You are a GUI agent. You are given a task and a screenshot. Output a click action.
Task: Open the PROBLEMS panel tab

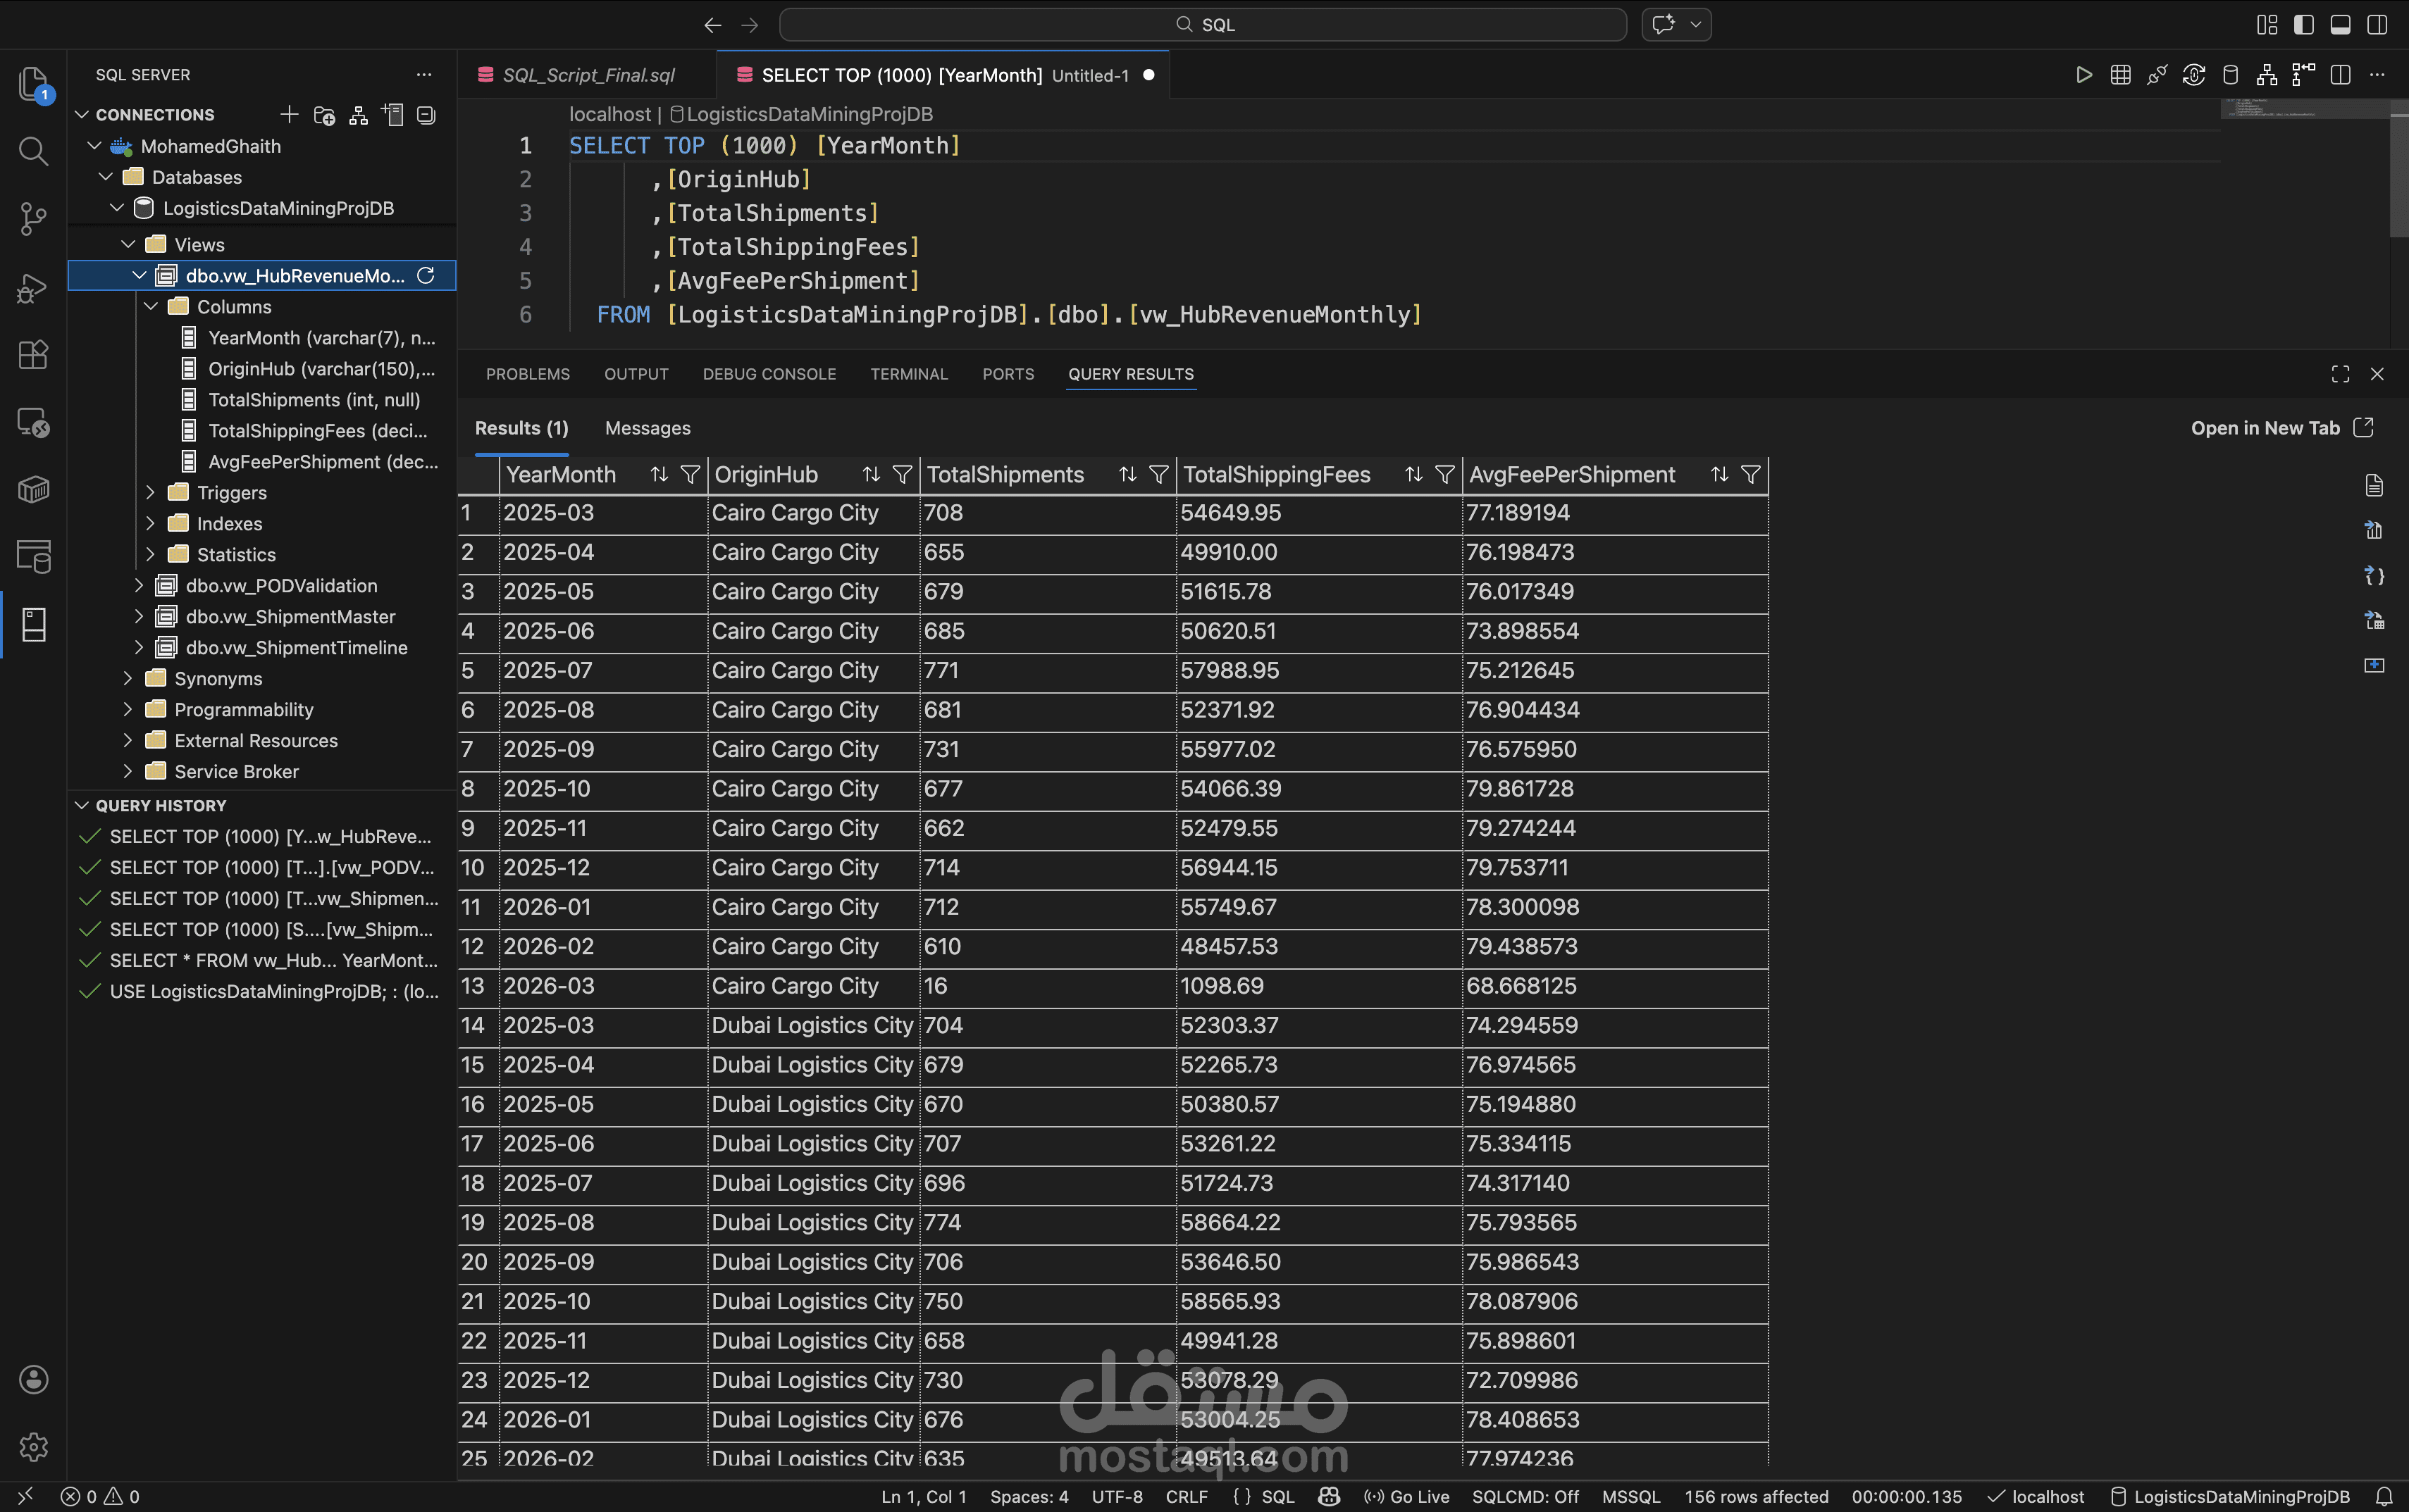coord(527,374)
